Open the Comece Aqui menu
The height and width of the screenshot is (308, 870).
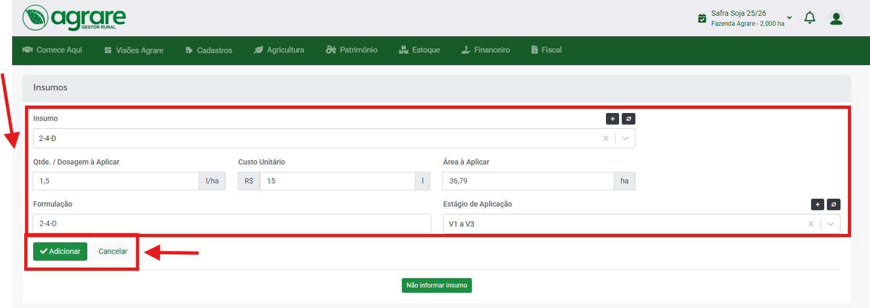pyautogui.click(x=52, y=50)
